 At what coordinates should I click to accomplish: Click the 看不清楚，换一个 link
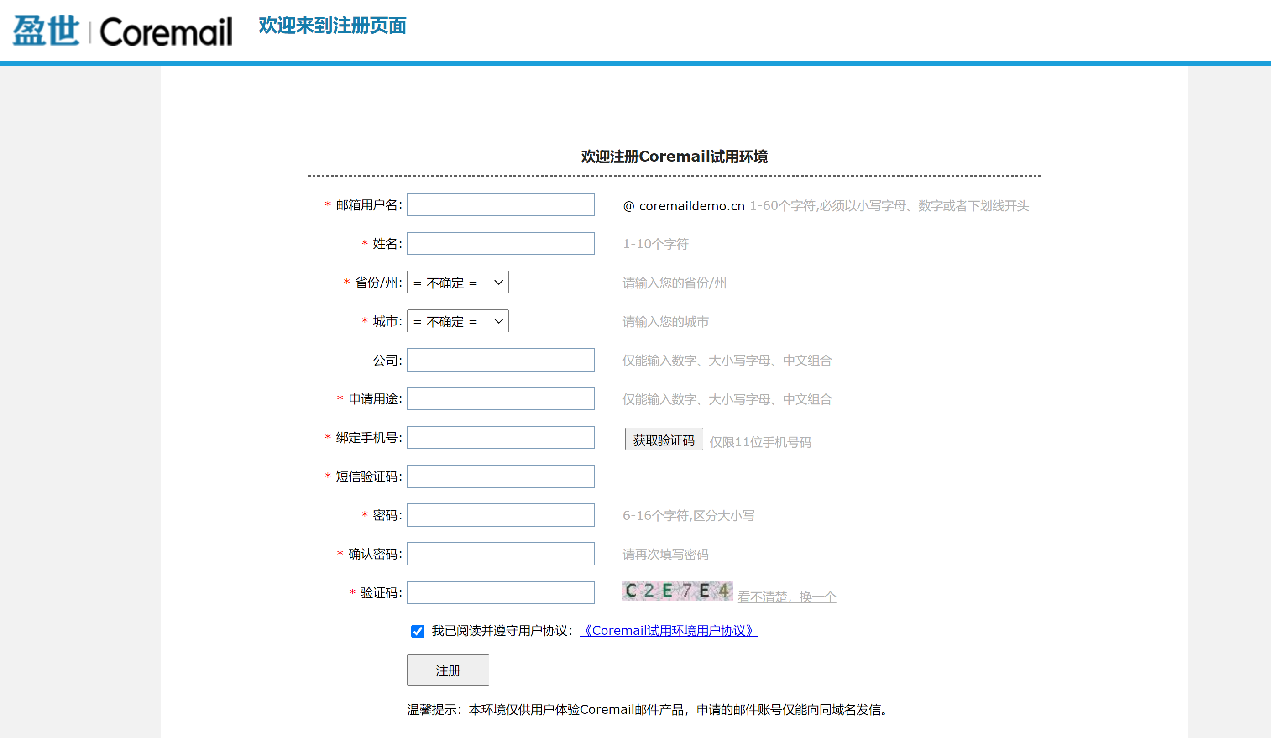787,597
